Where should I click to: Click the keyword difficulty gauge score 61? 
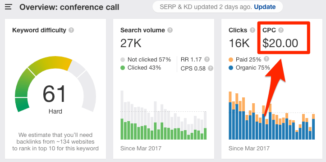[x=54, y=94]
